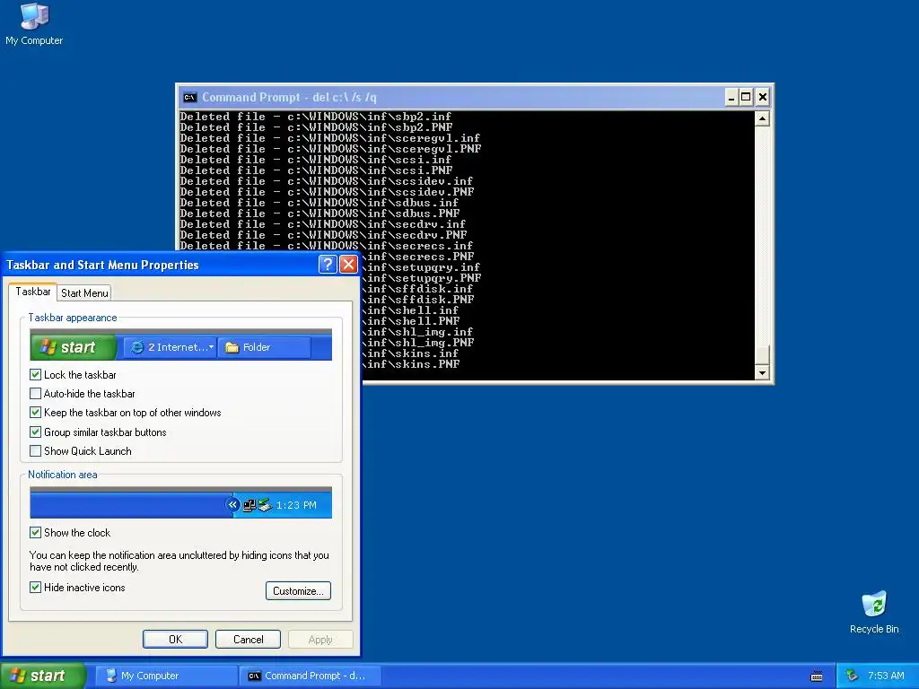Click the keyboard icon in the taskbar
The width and height of the screenshot is (919, 689).
817,676
